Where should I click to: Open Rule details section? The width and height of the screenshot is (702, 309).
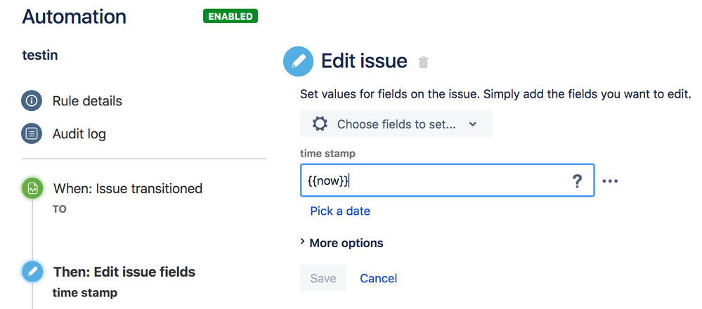point(87,101)
